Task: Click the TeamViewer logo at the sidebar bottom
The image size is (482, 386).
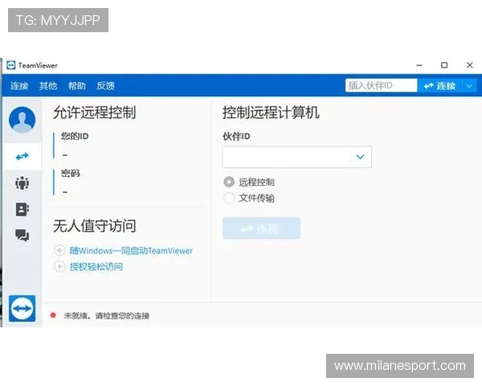Action: (22, 309)
